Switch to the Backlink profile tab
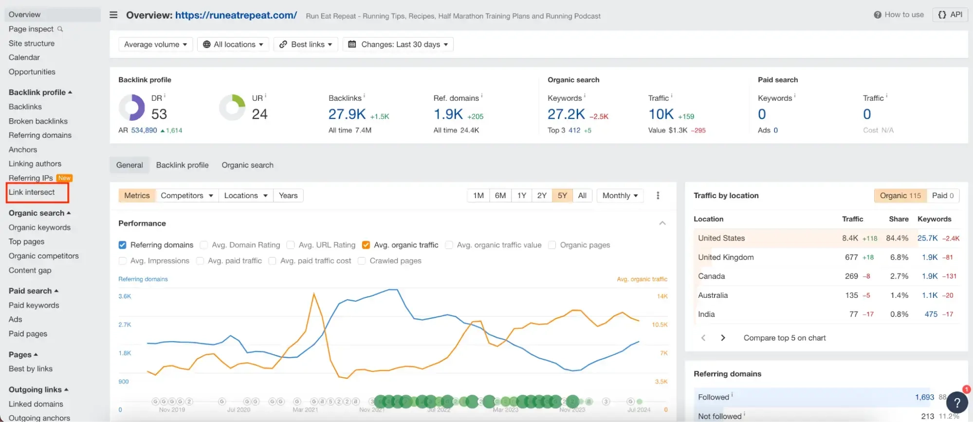 [x=182, y=165]
